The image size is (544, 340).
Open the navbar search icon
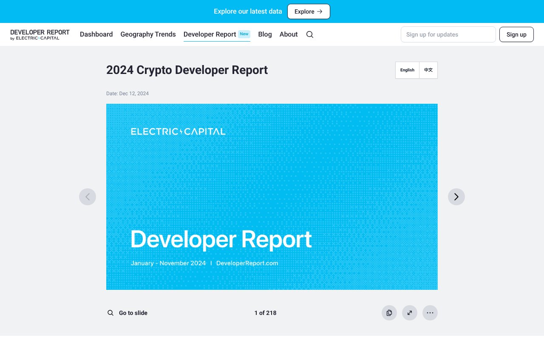pos(309,34)
